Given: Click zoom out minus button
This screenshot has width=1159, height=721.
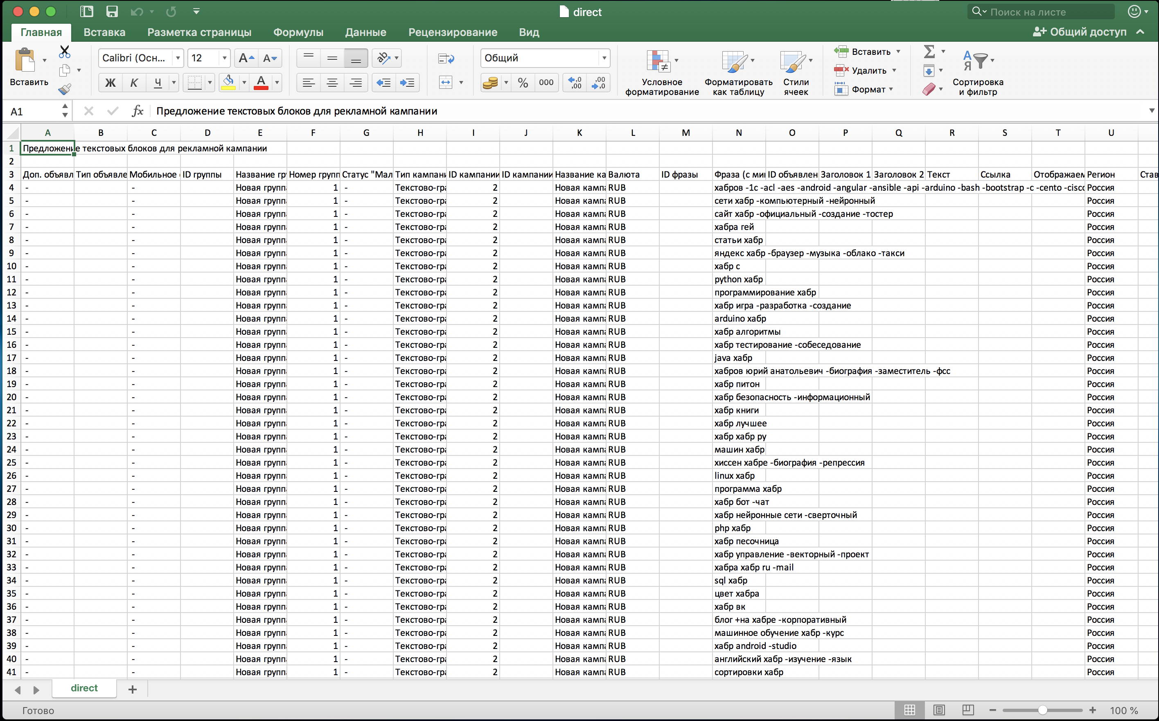Looking at the screenshot, I should 992,710.
